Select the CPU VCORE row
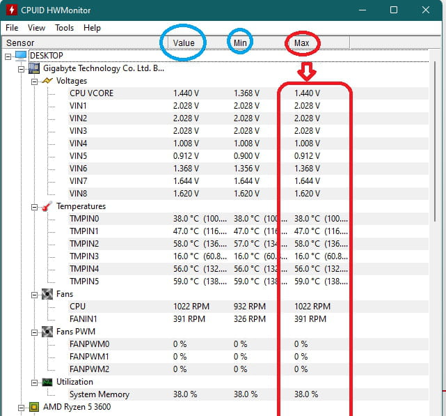 click(x=248, y=93)
